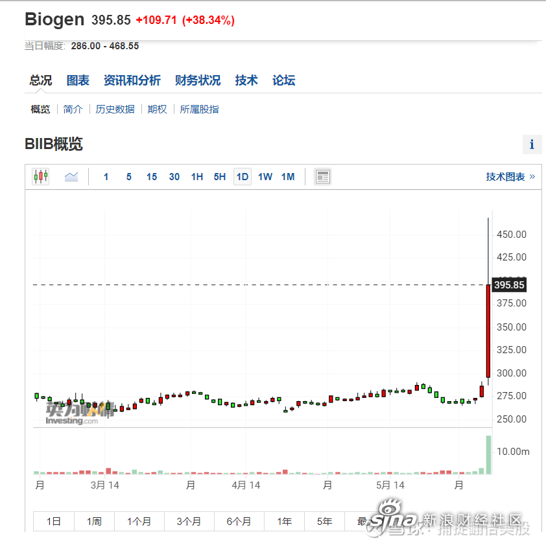
Task: Click the 286.00 - 468.55 daily range
Action: click(105, 46)
